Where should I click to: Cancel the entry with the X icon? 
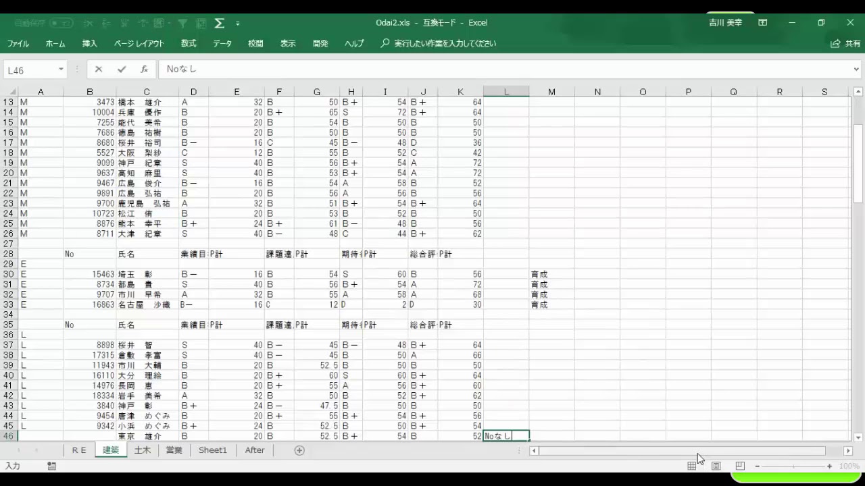coord(99,69)
